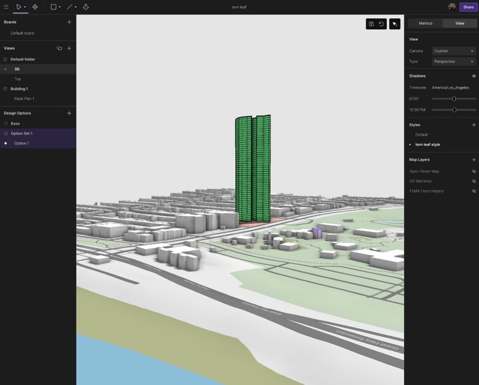
Task: Pick the Line drawing tool
Action: tap(69, 7)
